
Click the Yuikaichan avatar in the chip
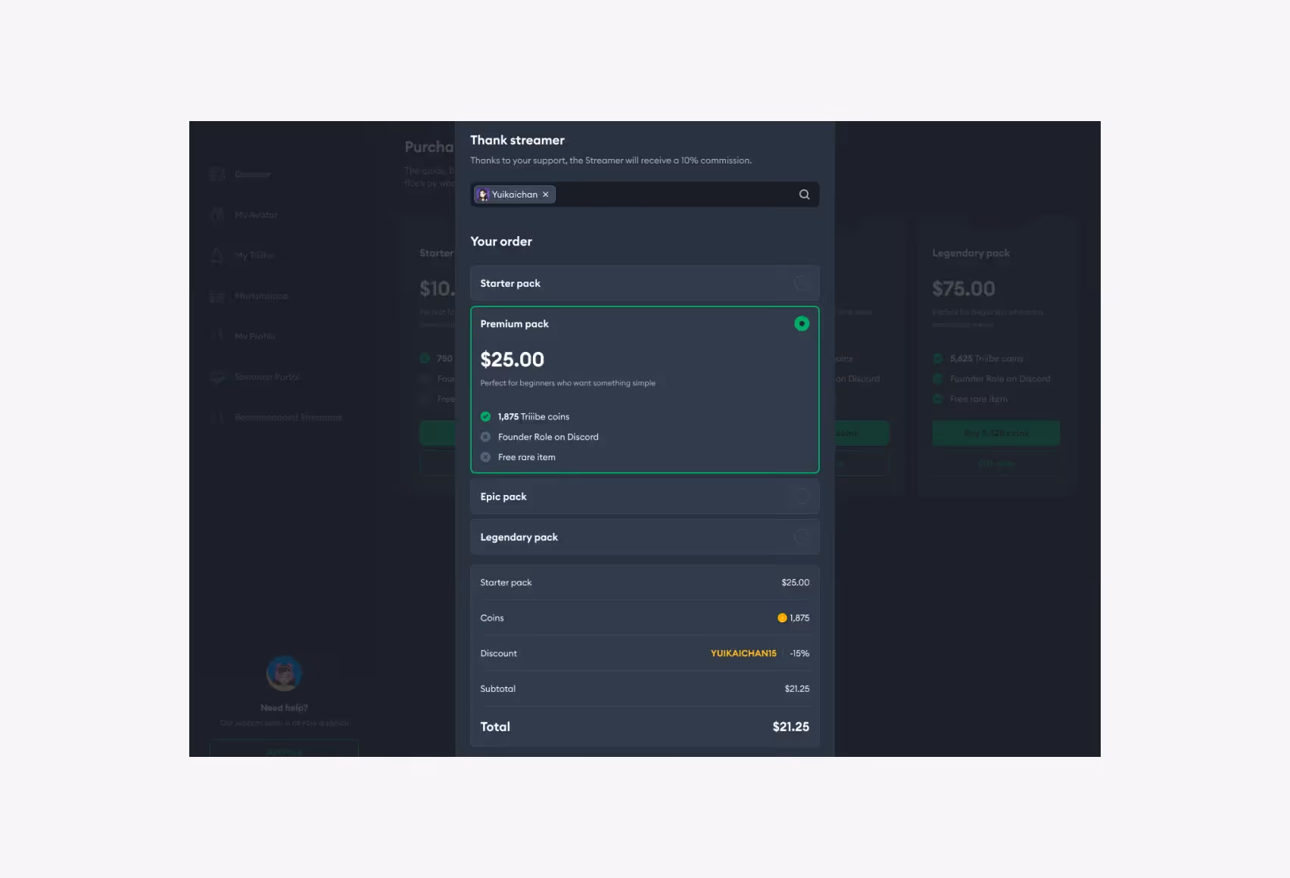pos(483,195)
